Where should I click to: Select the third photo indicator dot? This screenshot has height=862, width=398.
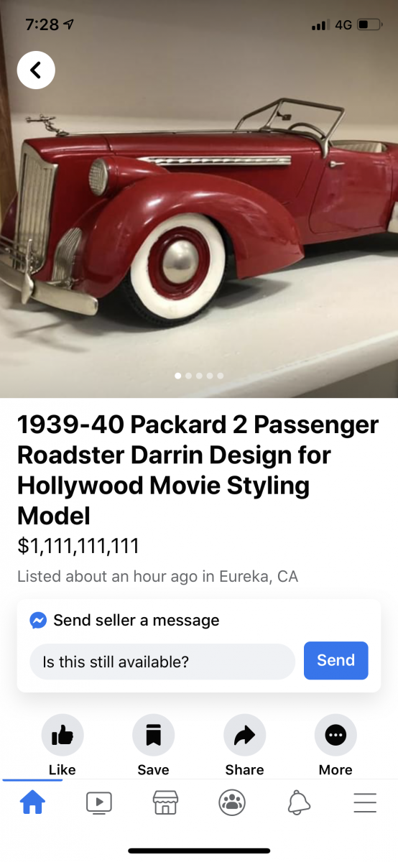(199, 376)
